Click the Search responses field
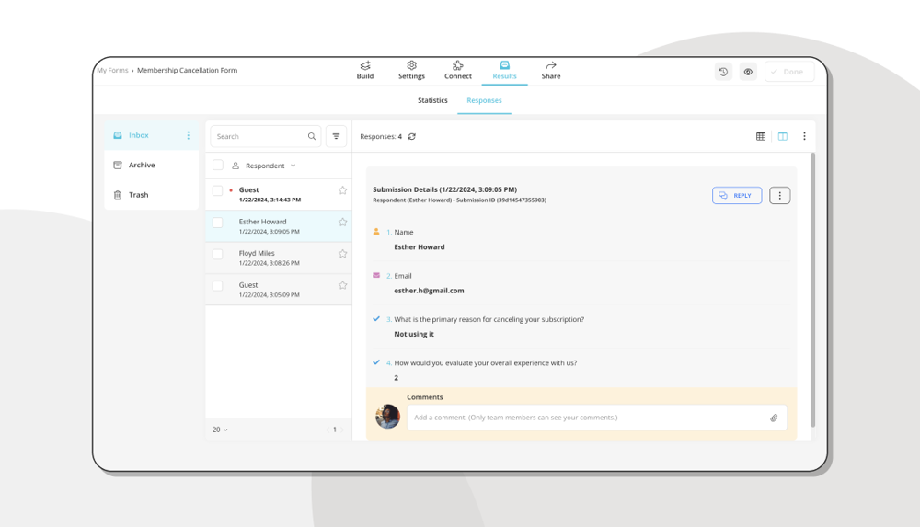This screenshot has width=920, height=527. coord(259,136)
